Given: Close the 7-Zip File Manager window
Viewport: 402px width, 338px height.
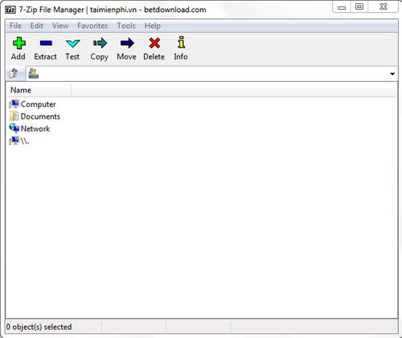Looking at the screenshot, I should click(x=384, y=7).
